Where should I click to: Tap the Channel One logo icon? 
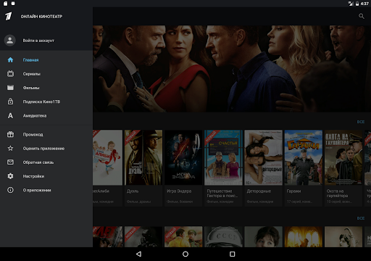click(9, 16)
